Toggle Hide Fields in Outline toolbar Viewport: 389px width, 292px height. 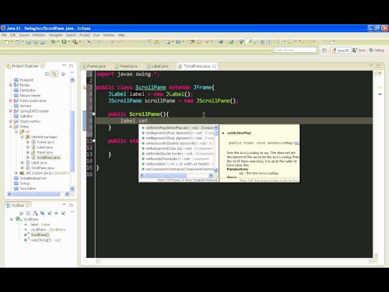pyautogui.click(x=43, y=213)
